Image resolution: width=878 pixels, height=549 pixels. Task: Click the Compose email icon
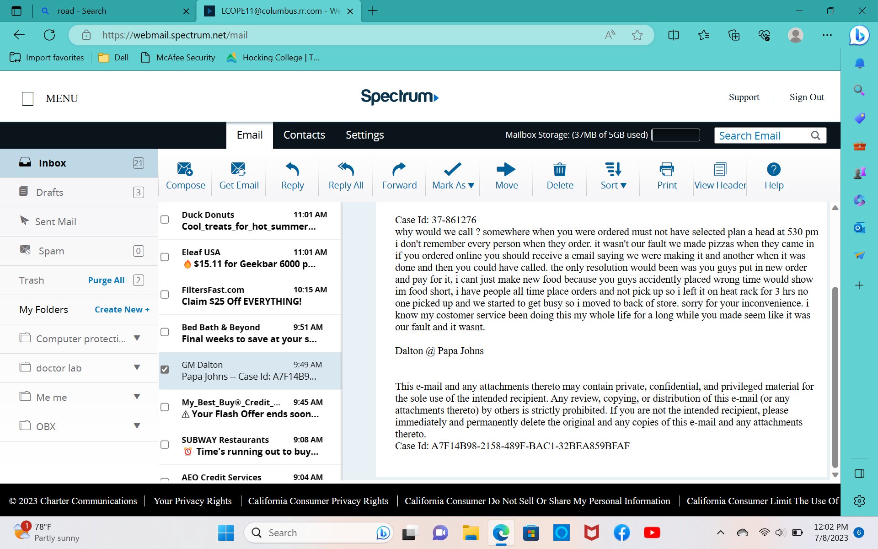[185, 170]
